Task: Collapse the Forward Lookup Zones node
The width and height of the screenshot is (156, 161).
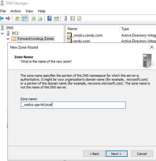Action: click(x=8, y=39)
